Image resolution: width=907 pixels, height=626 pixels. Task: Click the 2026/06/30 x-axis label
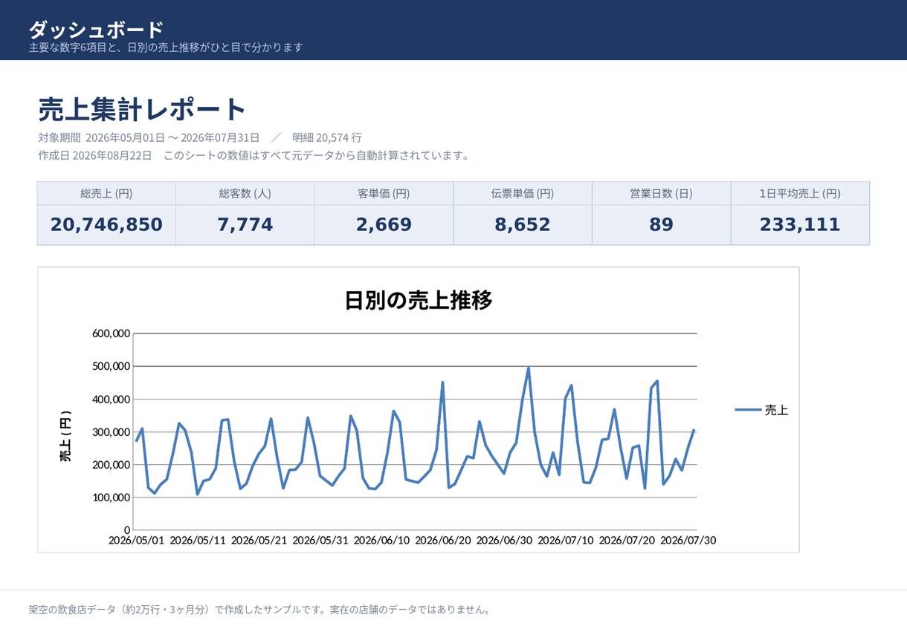(x=504, y=541)
